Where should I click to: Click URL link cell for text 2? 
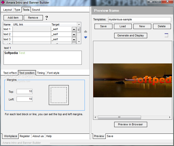[32, 34]
